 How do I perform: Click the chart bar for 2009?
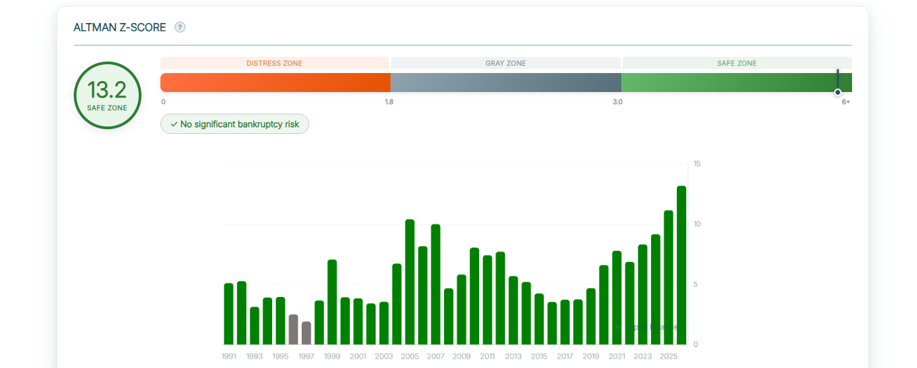462,309
